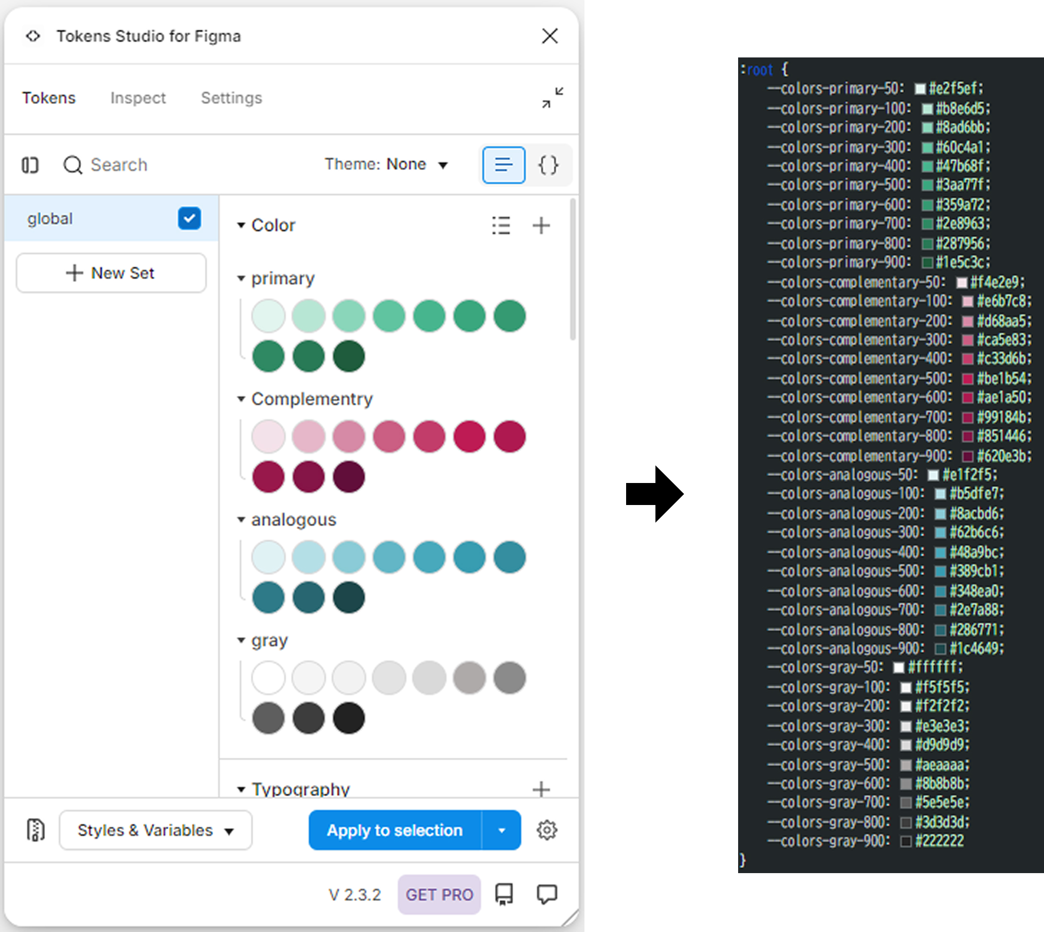1044x932 pixels.
Task: Go to the Settings tab
Action: click(x=231, y=98)
